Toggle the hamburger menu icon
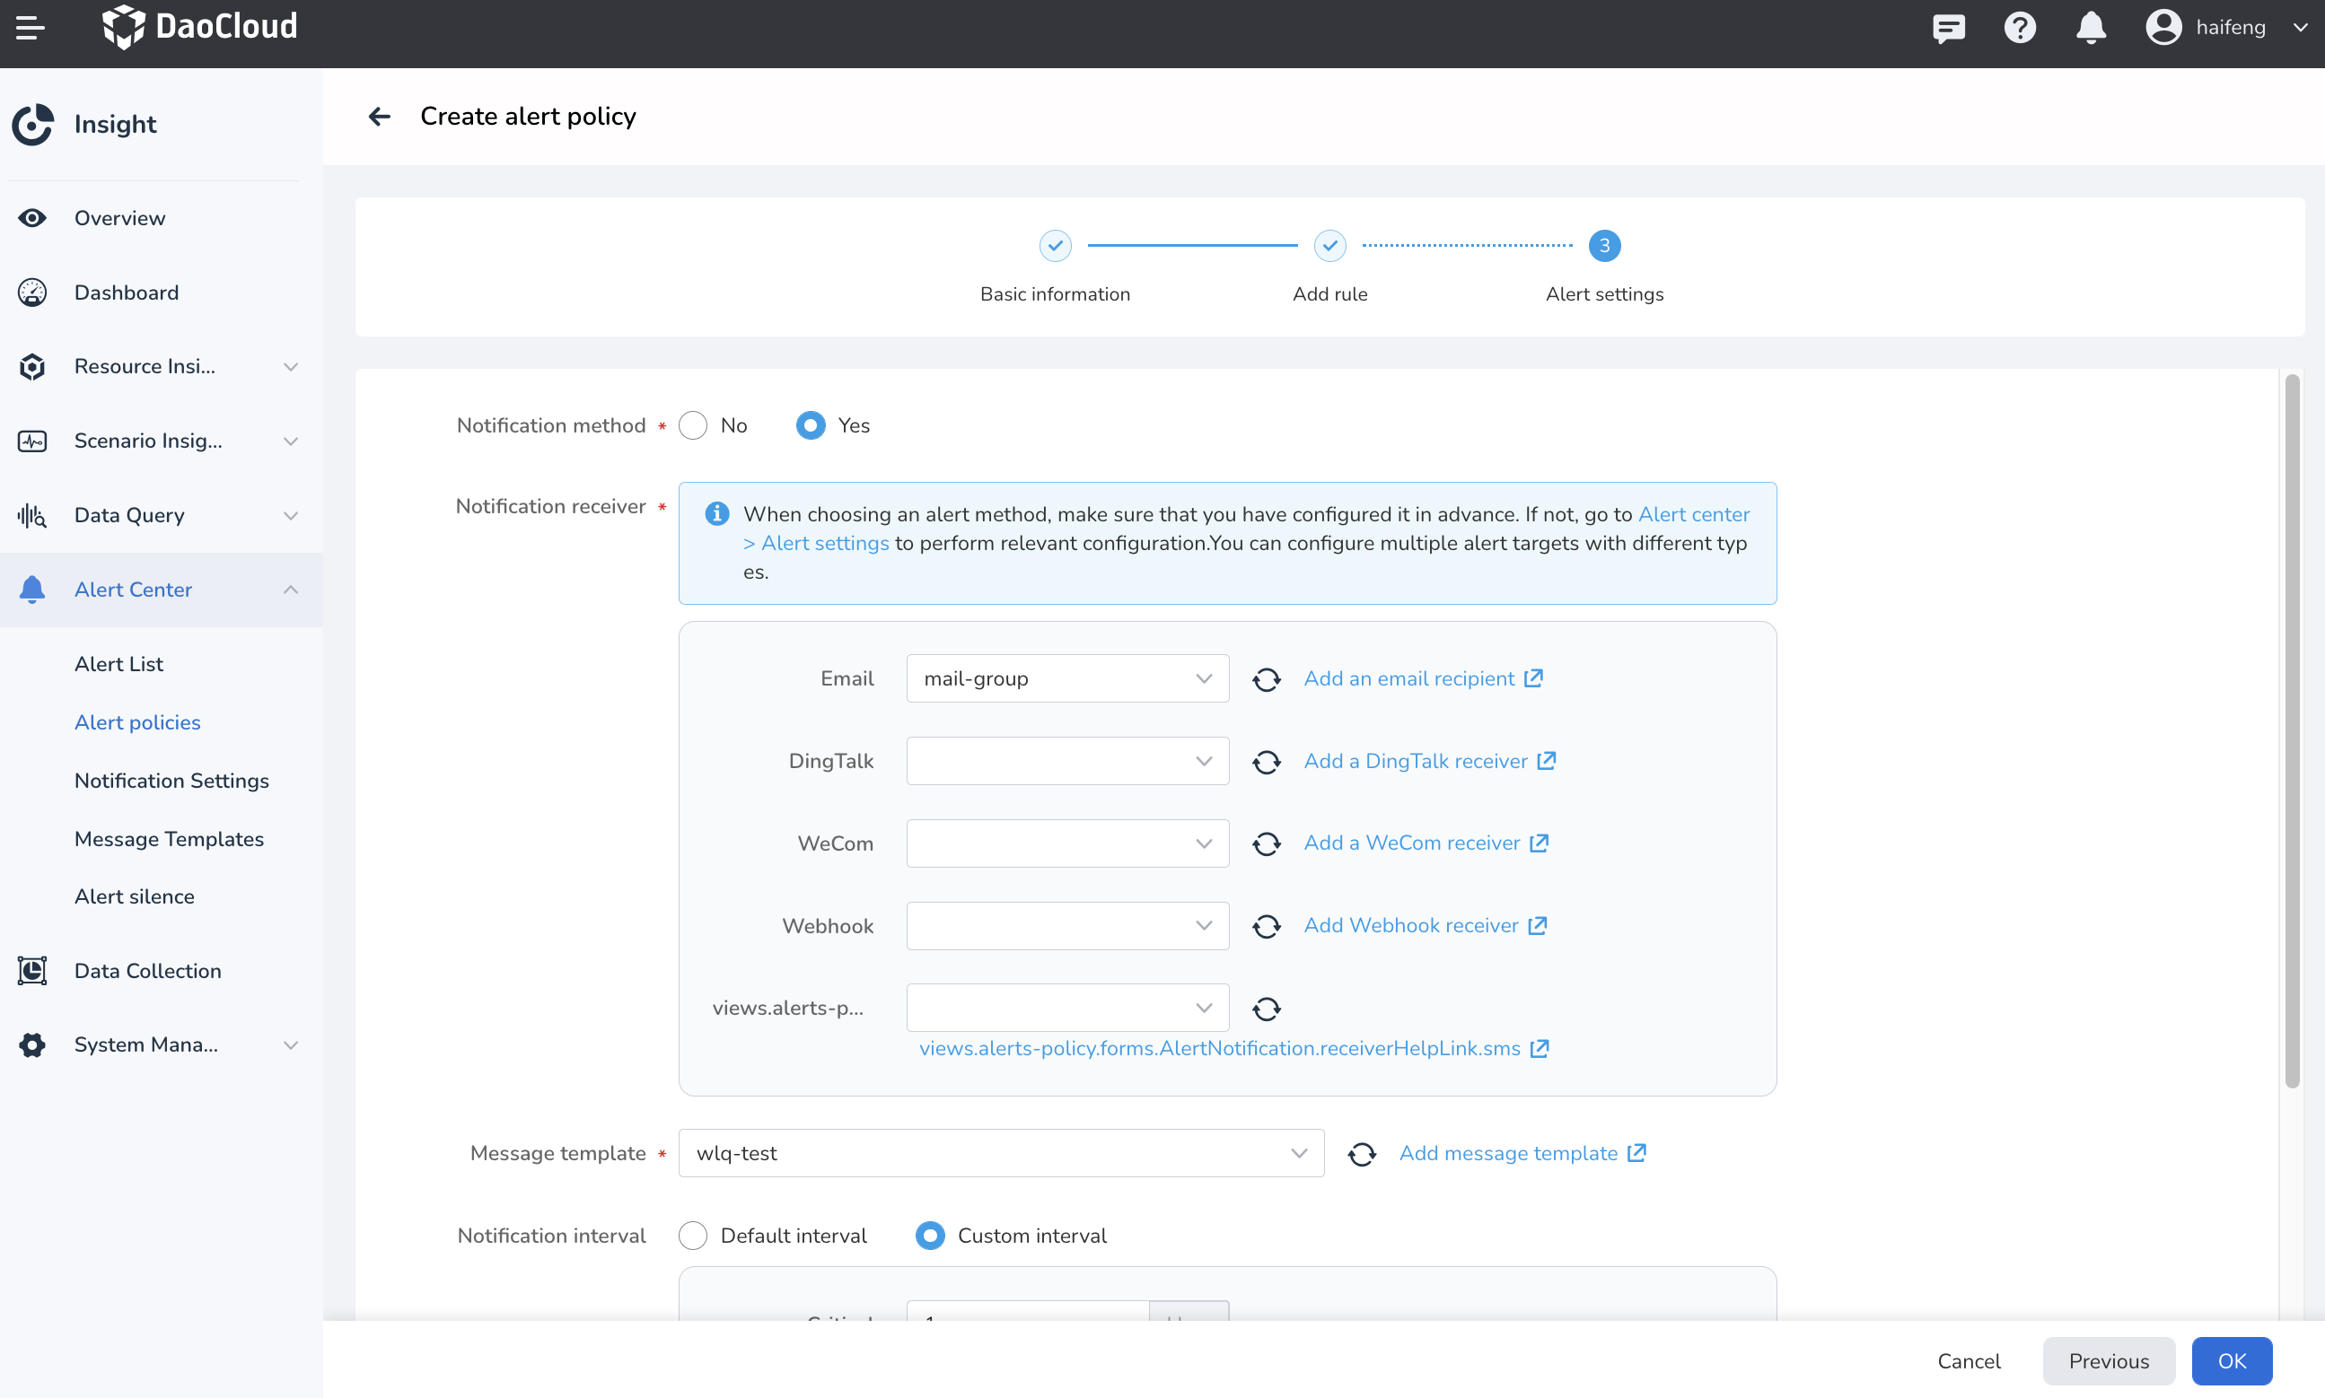The image size is (2325, 1398). click(31, 27)
